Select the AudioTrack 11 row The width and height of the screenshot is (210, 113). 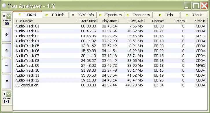click(x=110, y=75)
